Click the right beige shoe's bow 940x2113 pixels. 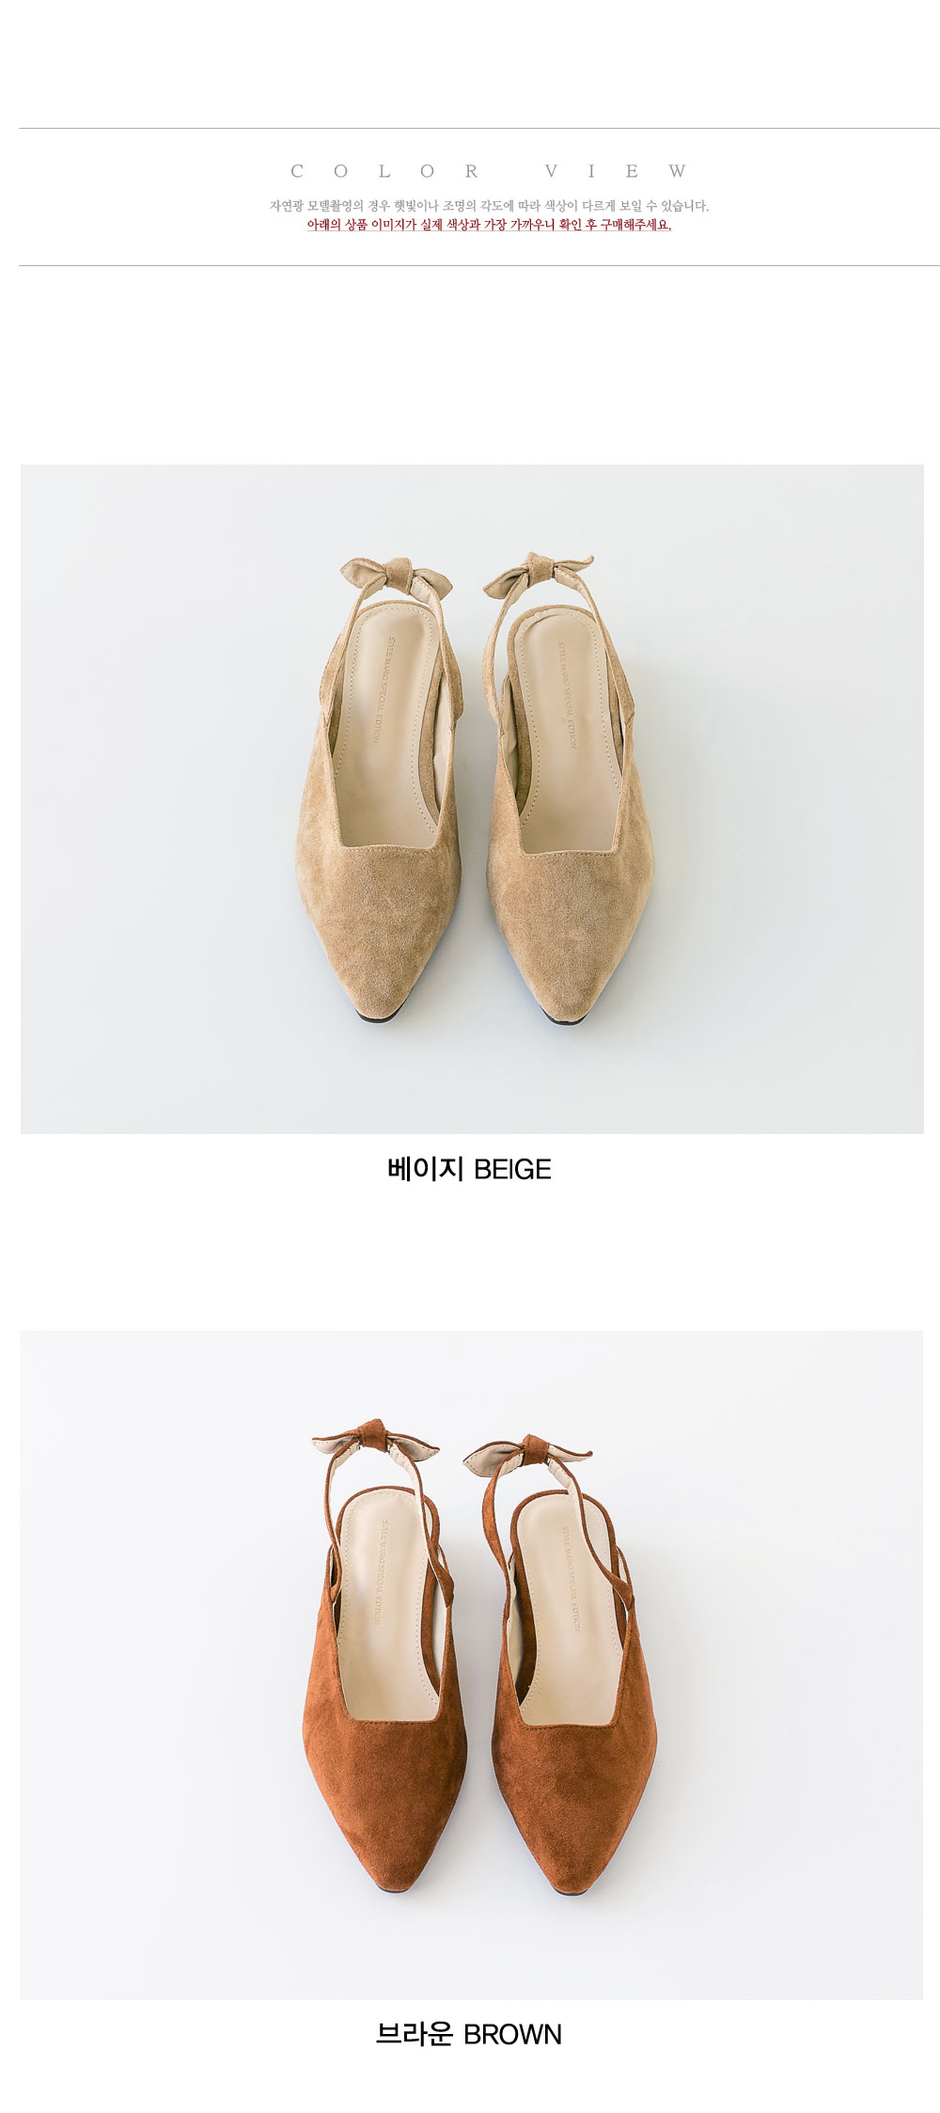pyautogui.click(x=538, y=574)
